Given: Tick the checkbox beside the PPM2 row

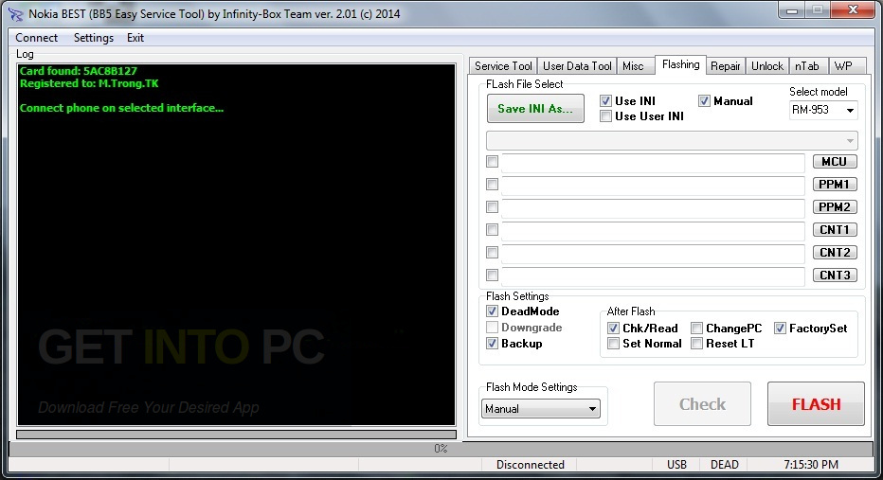Looking at the screenshot, I should (x=492, y=207).
